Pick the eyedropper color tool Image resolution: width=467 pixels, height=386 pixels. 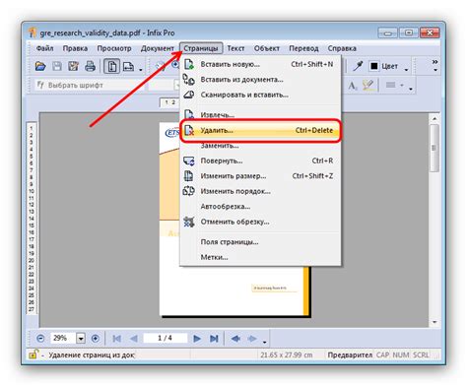pos(358,66)
